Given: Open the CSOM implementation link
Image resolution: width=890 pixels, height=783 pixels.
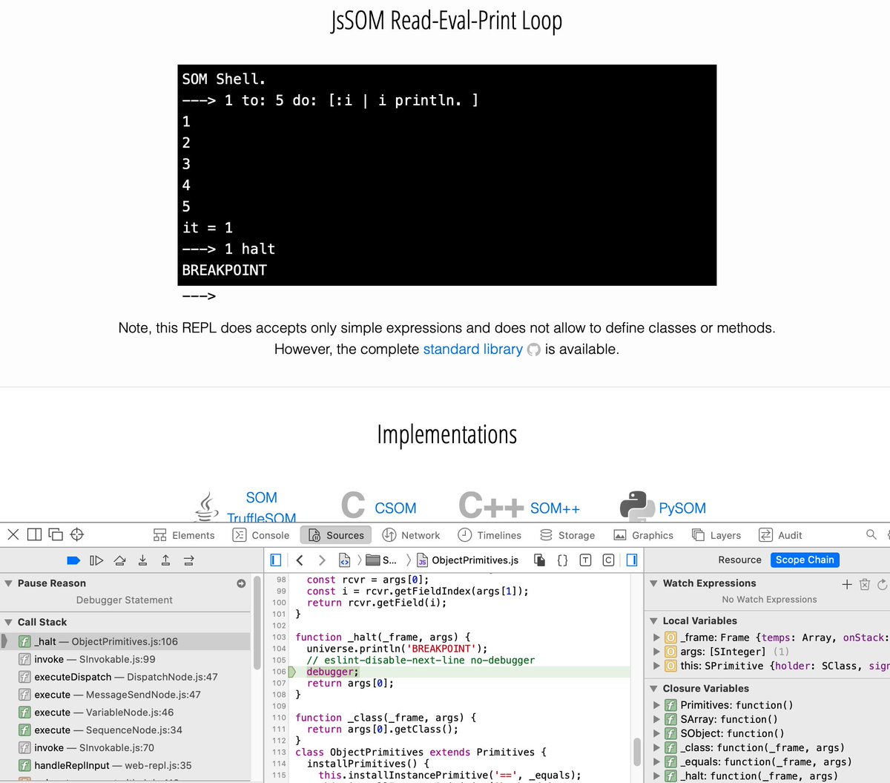Looking at the screenshot, I should pos(395,508).
